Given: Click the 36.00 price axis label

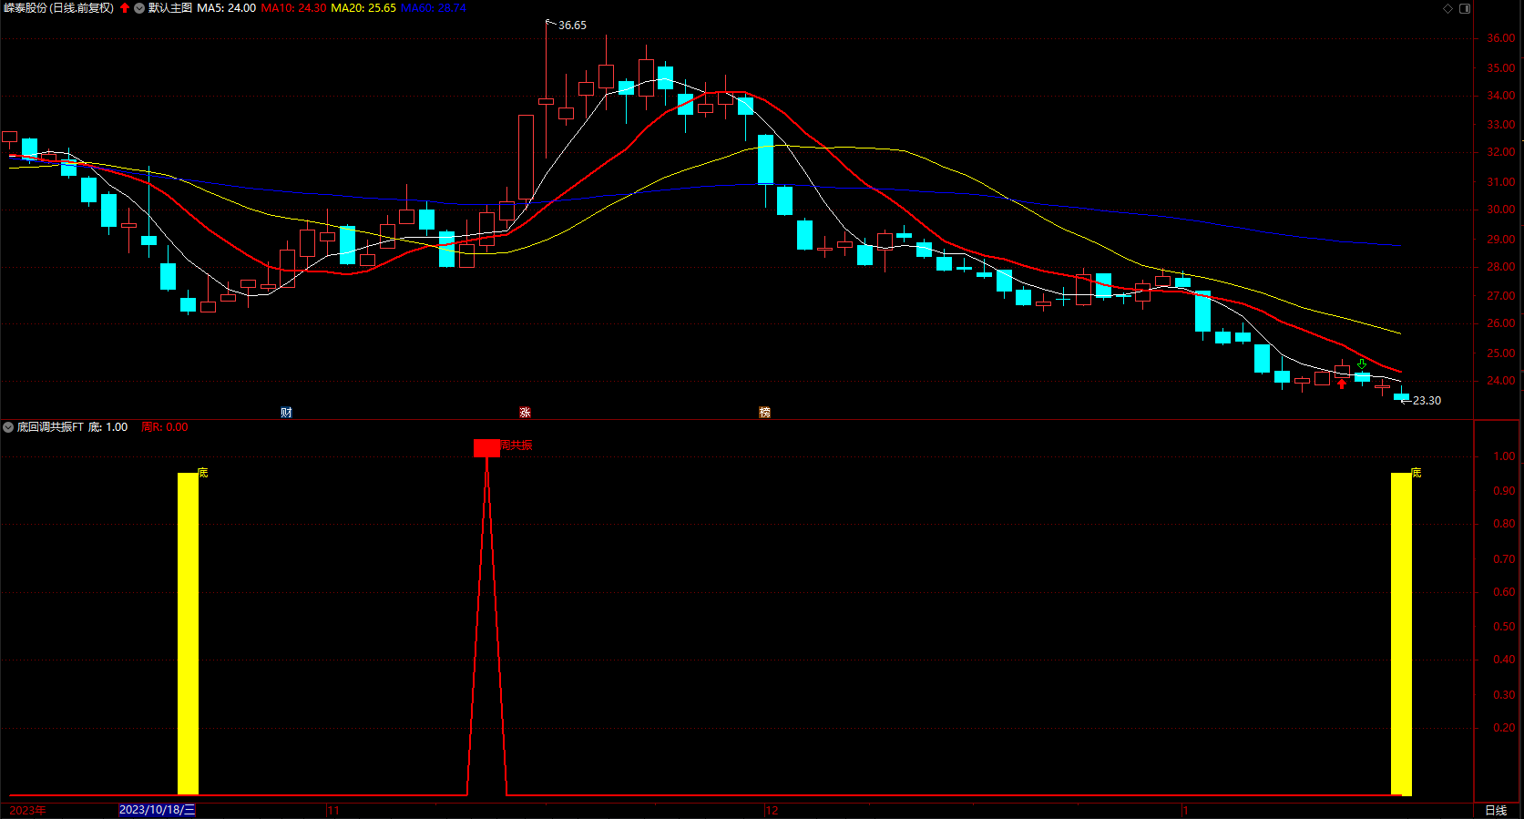Looking at the screenshot, I should [x=1501, y=38].
